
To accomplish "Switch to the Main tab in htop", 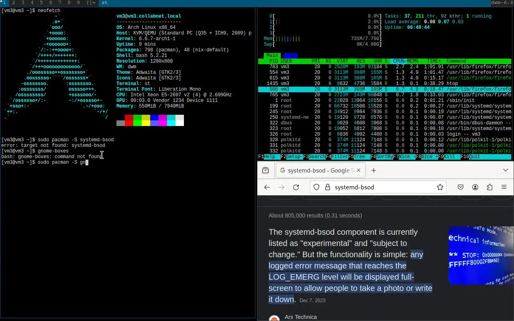I will [272, 55].
